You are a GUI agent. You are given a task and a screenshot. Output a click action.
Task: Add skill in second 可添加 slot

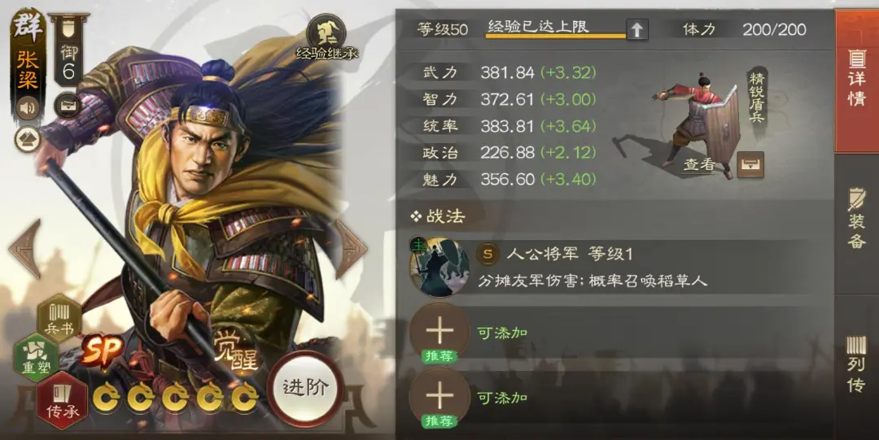point(439,398)
